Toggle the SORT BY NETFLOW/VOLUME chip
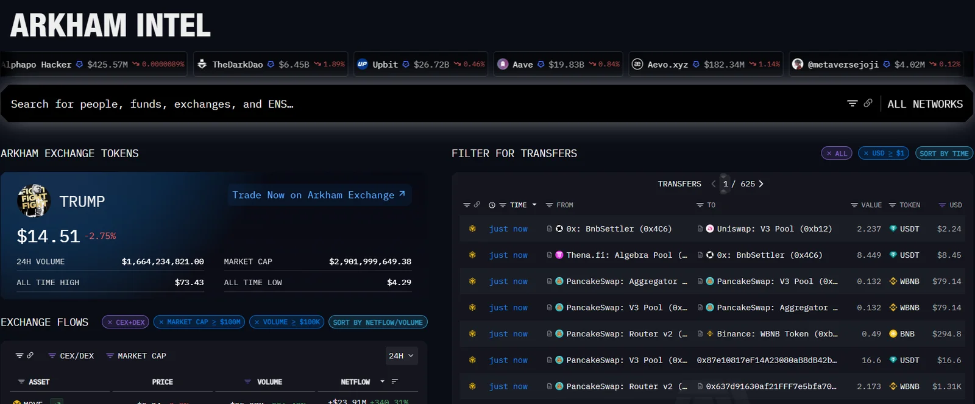Image resolution: width=975 pixels, height=404 pixels. coord(378,322)
